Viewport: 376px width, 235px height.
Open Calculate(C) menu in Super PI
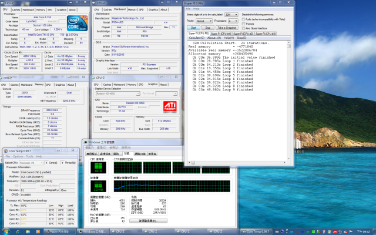point(197,38)
